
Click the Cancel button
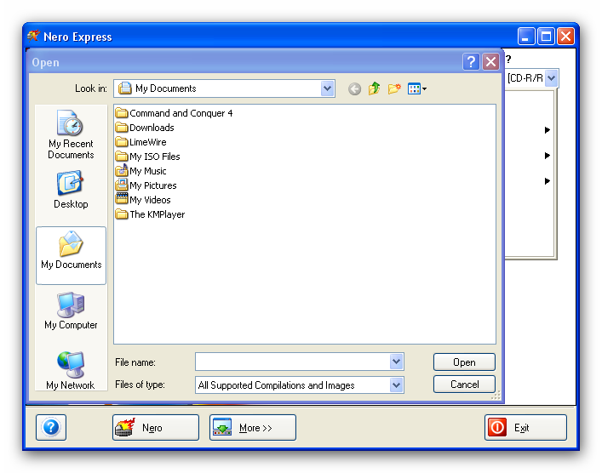pos(464,384)
